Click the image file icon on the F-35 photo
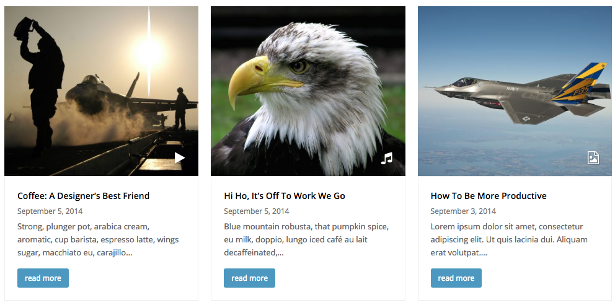615x305 pixels. tap(593, 157)
